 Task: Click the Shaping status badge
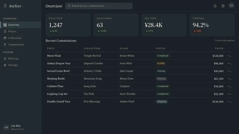(x=161, y=79)
